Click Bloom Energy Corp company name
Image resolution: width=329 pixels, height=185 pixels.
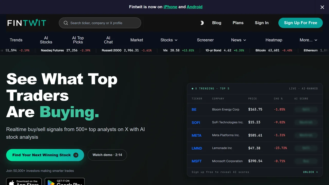point(226,109)
